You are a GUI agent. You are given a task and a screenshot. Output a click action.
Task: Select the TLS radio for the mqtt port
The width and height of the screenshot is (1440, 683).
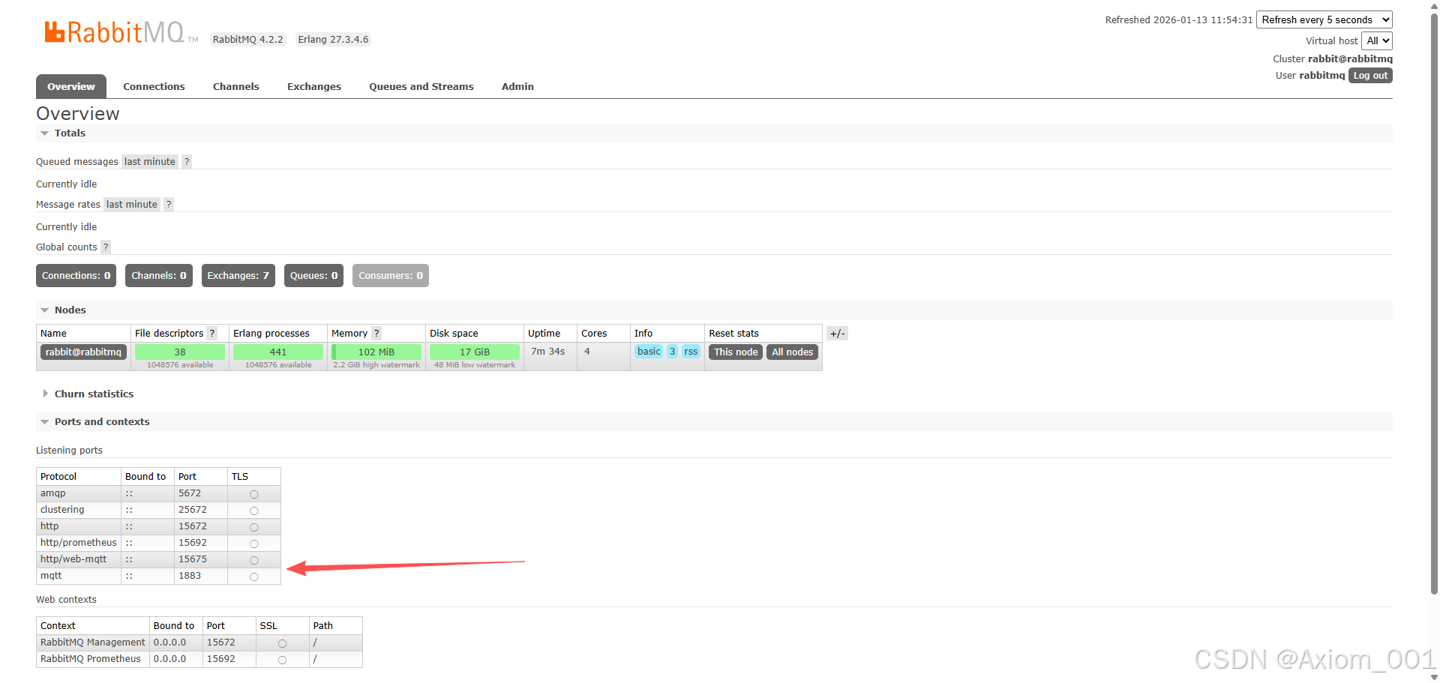(x=253, y=577)
